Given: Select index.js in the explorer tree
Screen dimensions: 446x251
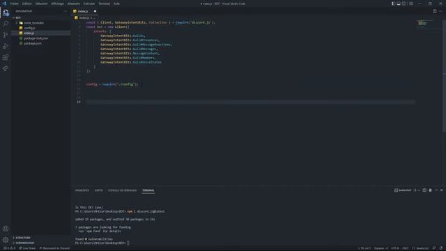Looking at the screenshot, I should 40,33.
